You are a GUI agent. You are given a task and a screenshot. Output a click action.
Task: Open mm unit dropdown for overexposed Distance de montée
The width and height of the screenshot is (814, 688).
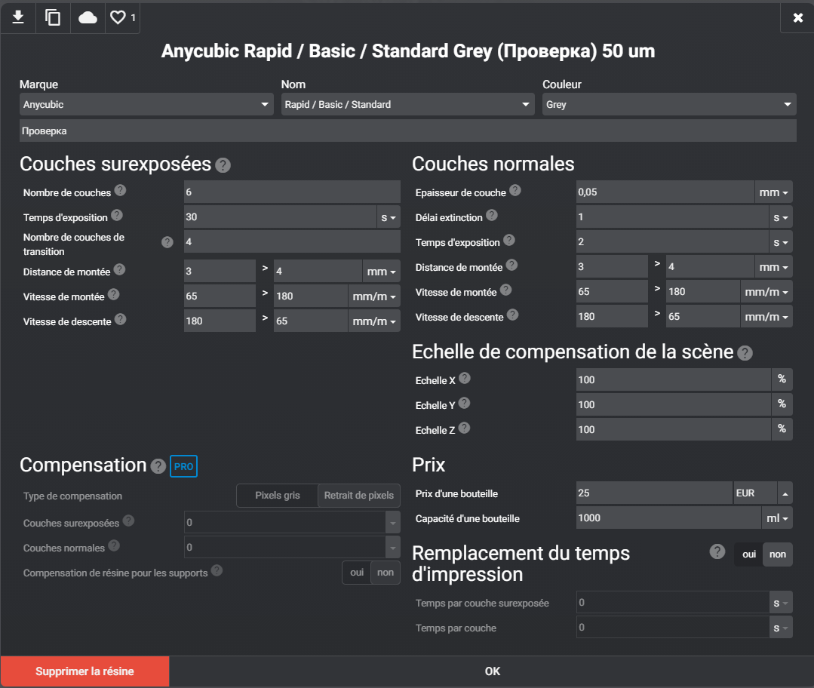coord(381,271)
